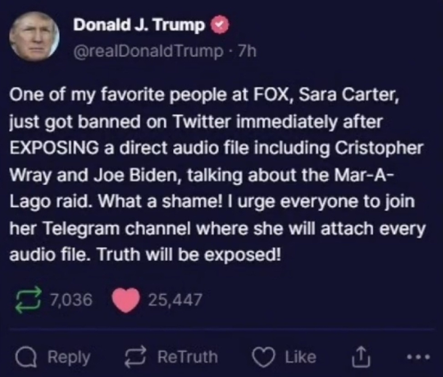Open the three-dot more options menu
This screenshot has width=443, height=377.
(x=417, y=357)
